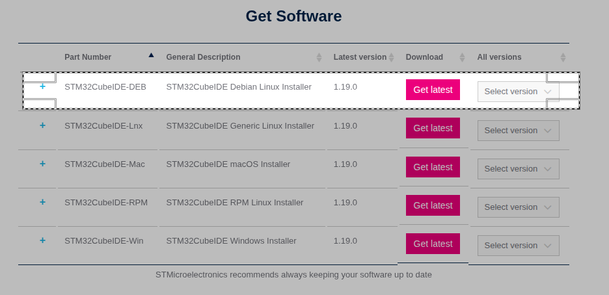Select the STM32CubeIDE-RPM part number
The width and height of the screenshot is (609, 295).
(x=106, y=203)
